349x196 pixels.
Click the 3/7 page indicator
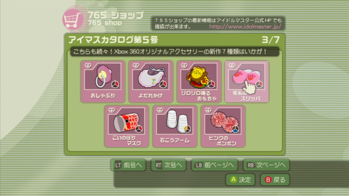click(x=270, y=40)
